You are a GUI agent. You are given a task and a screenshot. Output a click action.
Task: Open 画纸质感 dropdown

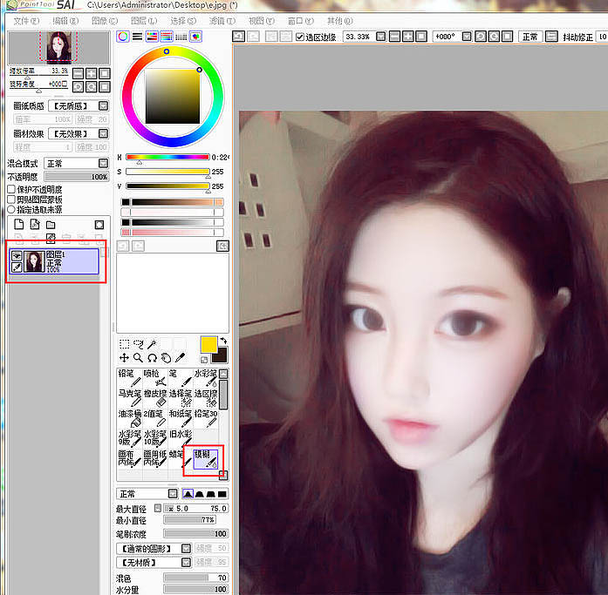tap(103, 105)
